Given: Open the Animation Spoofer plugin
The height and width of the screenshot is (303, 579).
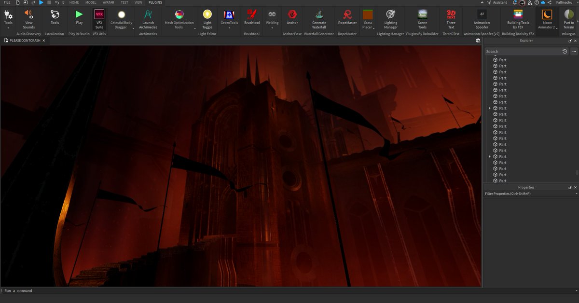Looking at the screenshot, I should [482, 18].
